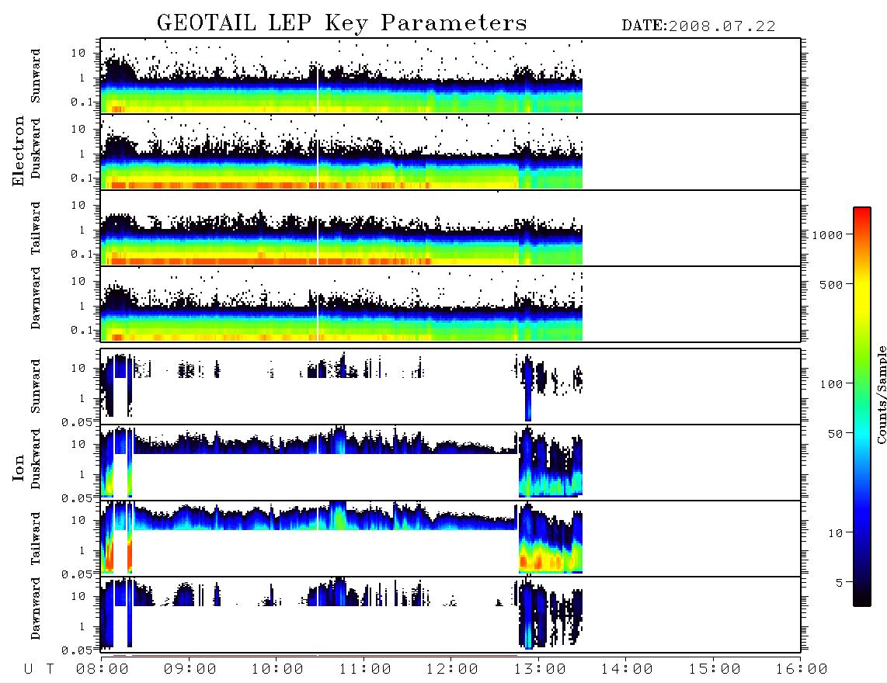
Task: Click the Ion Duskward spectrogram panel
Action: coord(450,462)
